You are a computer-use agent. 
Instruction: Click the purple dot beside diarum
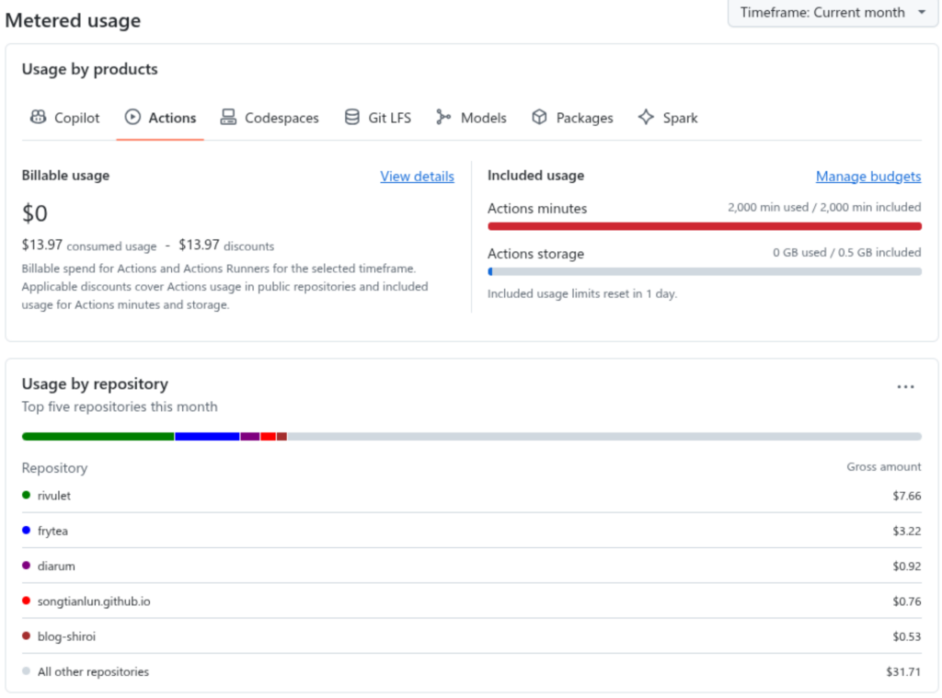pos(26,566)
